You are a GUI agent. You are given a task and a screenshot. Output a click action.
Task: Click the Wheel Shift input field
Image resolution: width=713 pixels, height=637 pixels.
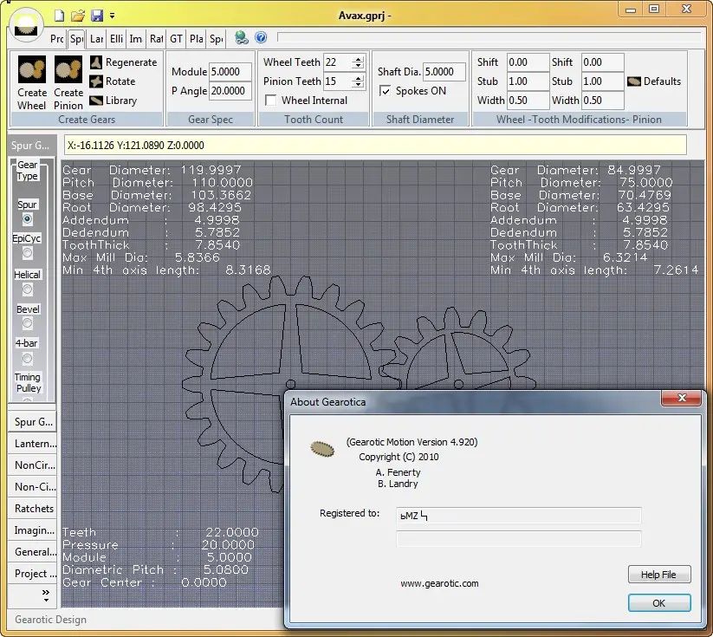pos(528,62)
